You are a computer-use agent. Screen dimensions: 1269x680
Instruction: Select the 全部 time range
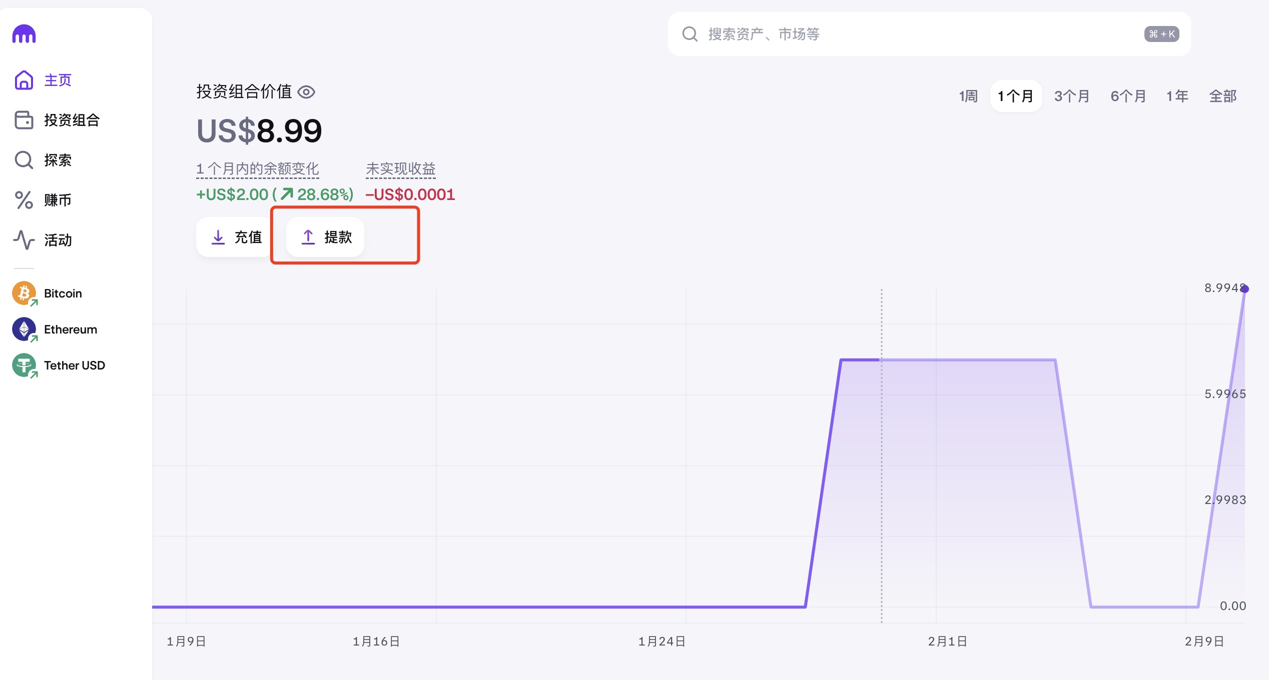point(1222,96)
